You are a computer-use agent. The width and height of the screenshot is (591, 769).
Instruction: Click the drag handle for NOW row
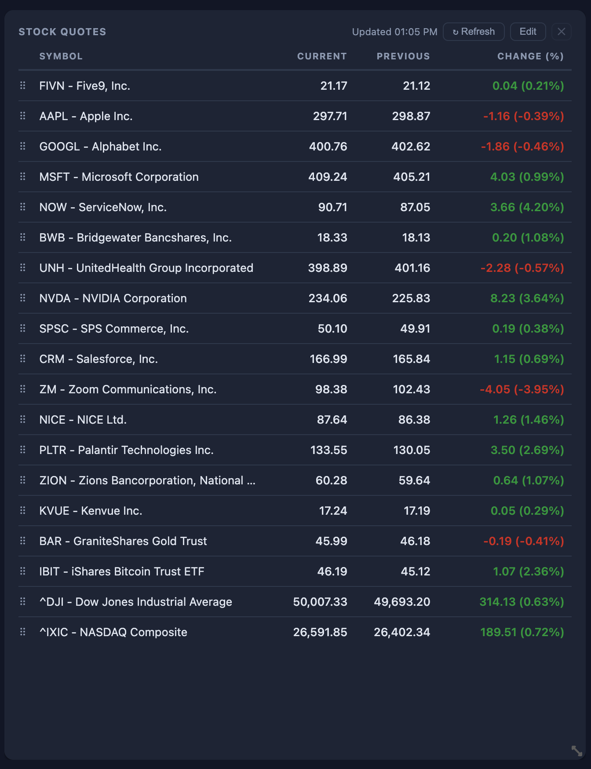point(23,207)
